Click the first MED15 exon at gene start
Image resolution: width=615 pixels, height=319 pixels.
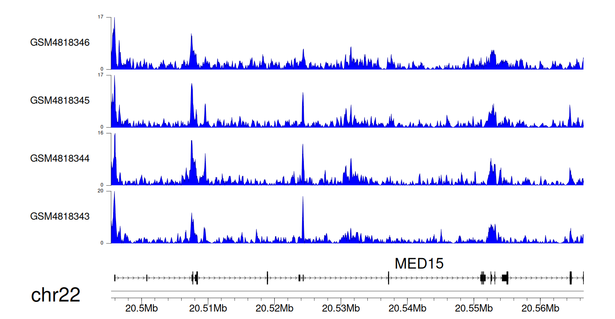click(x=115, y=278)
